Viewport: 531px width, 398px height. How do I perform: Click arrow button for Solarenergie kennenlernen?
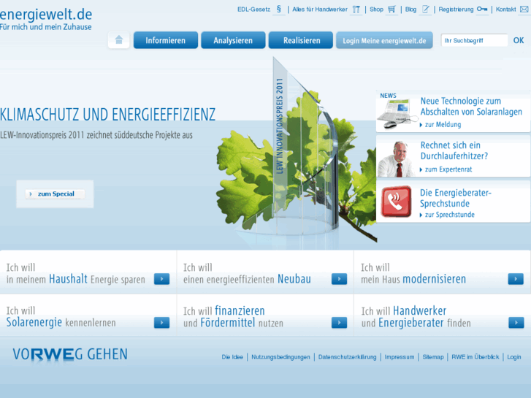[x=161, y=323]
